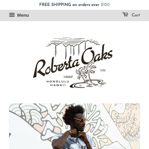Open the hero image of the model
149x149 pixels.
click(x=74, y=126)
